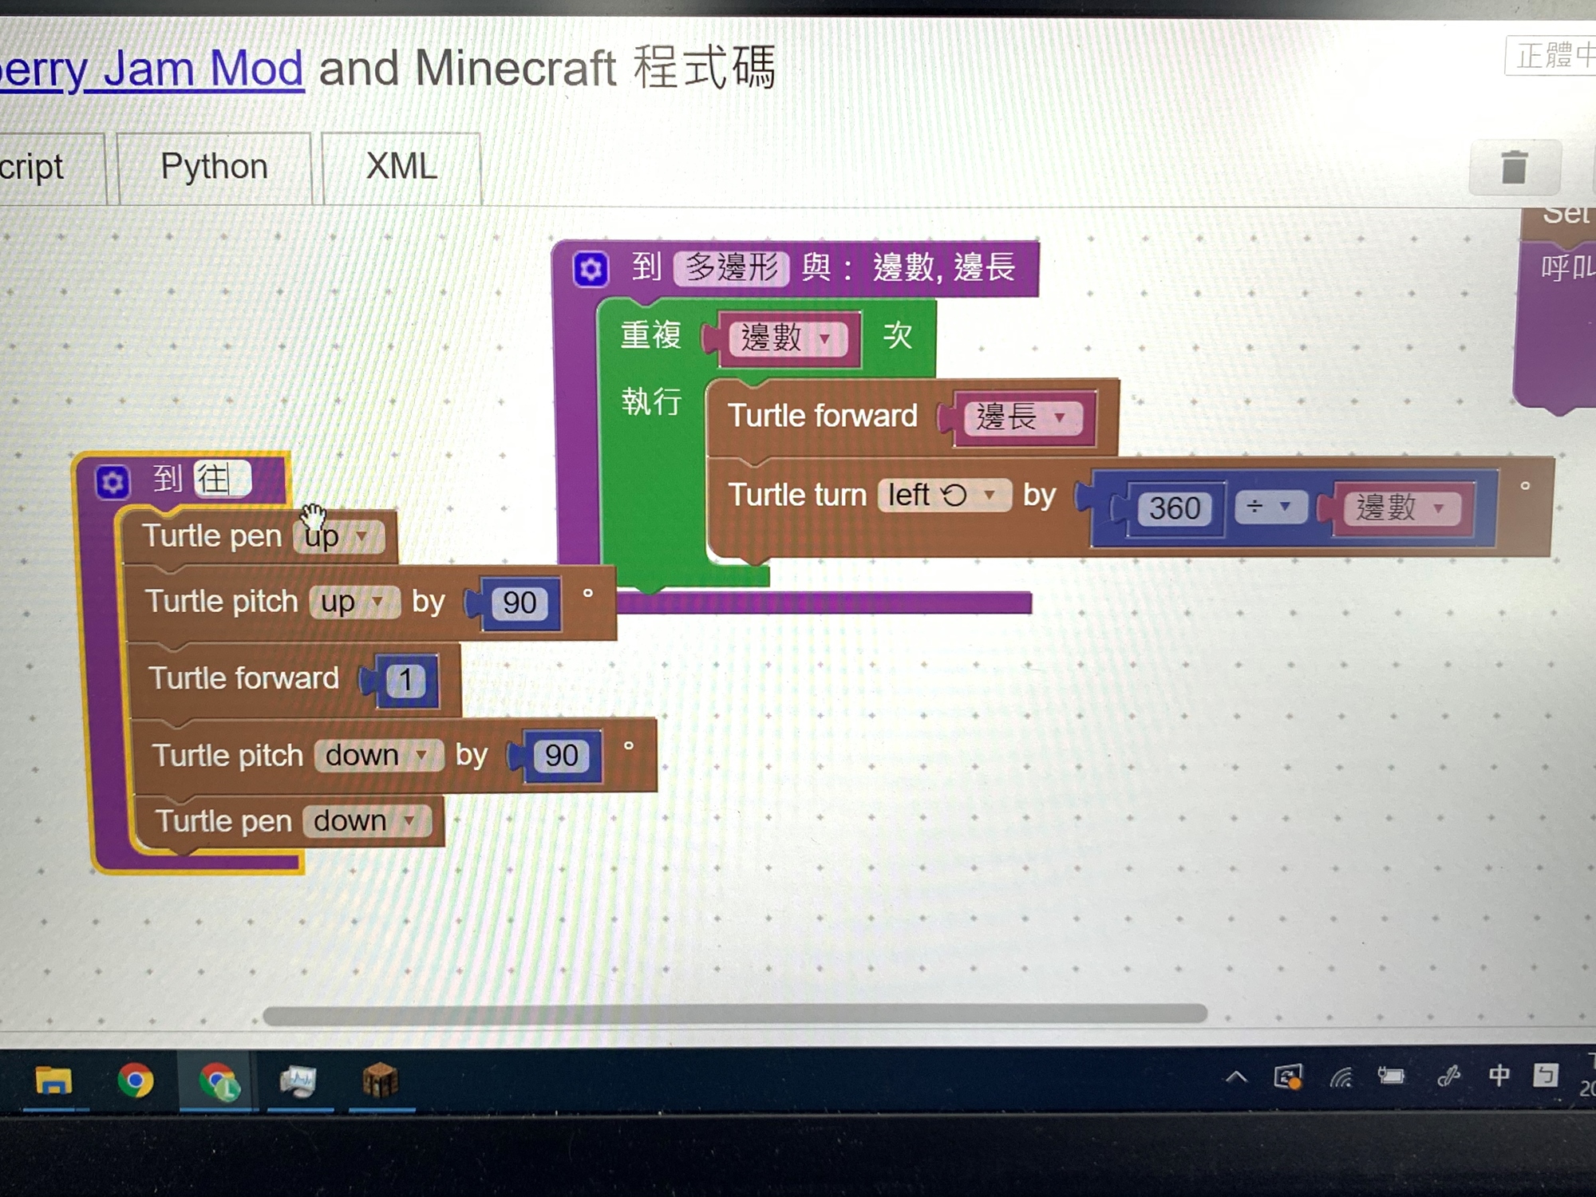Click the Chrome icon in the taskbar
The width and height of the screenshot is (1596, 1197).
136,1081
